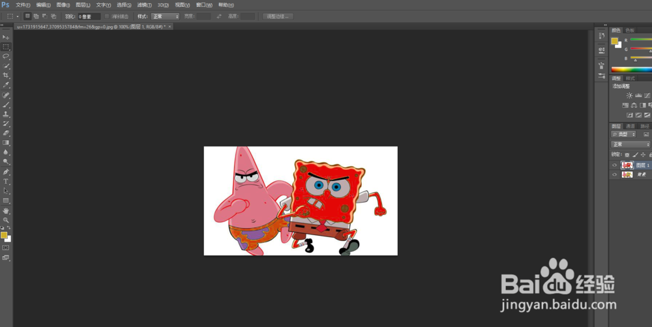
Task: Select the Crop tool
Action: click(x=6, y=76)
